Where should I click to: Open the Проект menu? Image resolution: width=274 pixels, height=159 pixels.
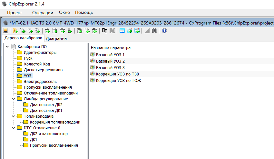coord(15,13)
